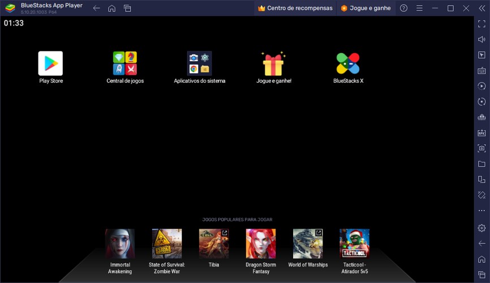Go to home via top bar house icon

(112, 8)
